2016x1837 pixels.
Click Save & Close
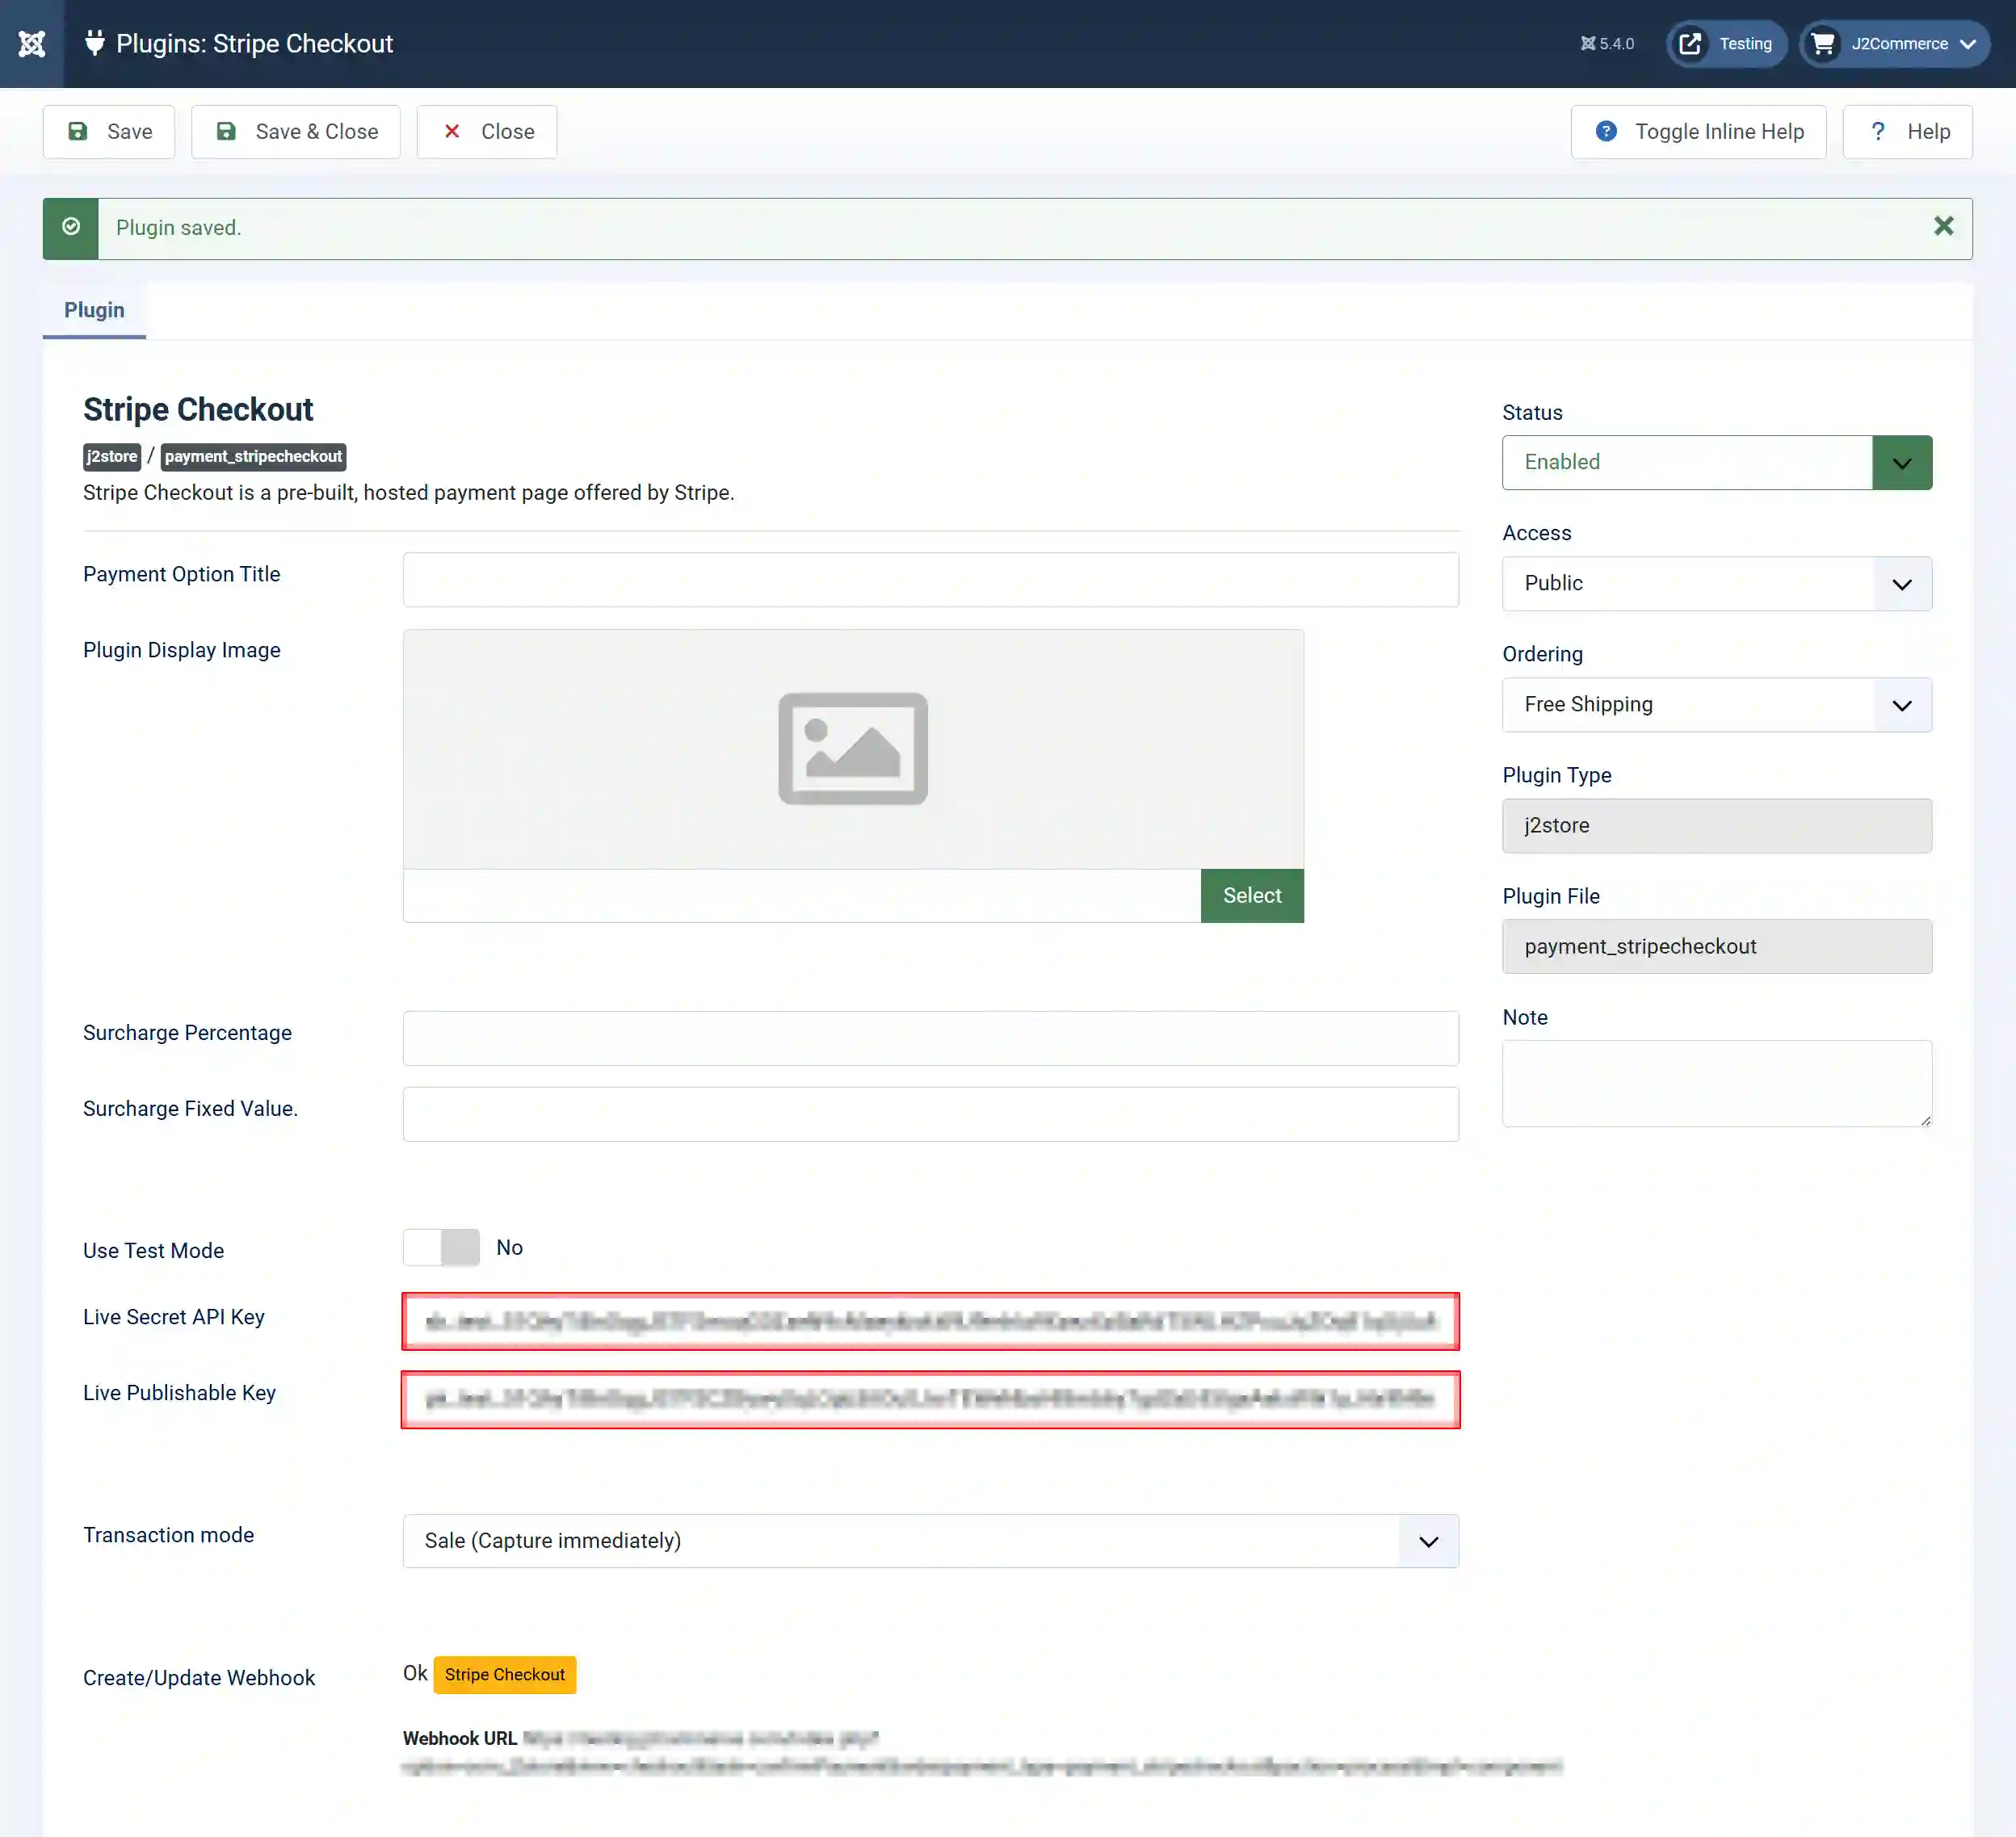(296, 132)
